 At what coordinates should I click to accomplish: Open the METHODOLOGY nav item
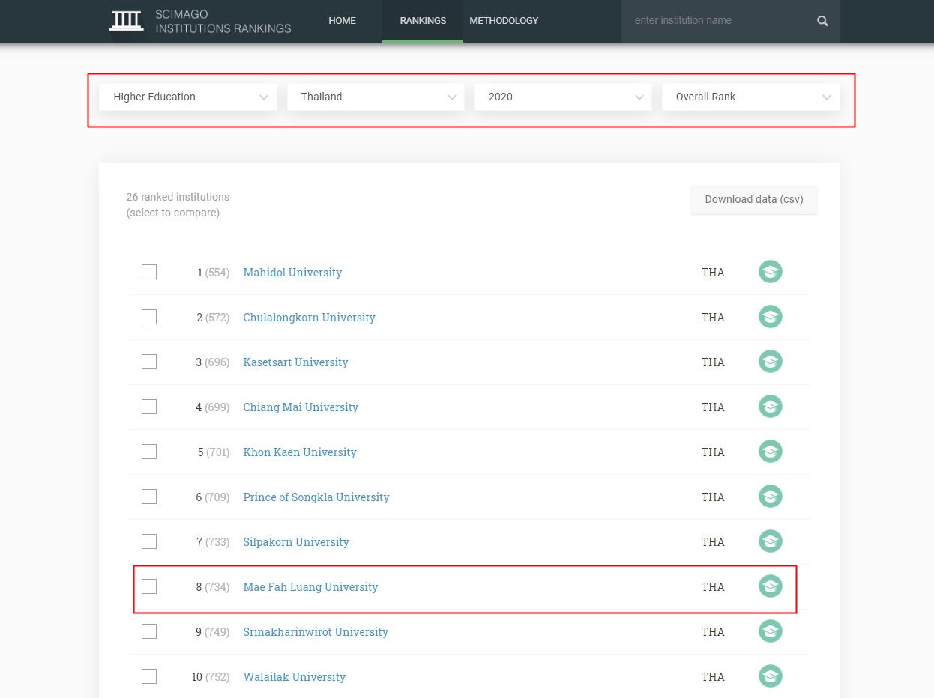coord(504,21)
